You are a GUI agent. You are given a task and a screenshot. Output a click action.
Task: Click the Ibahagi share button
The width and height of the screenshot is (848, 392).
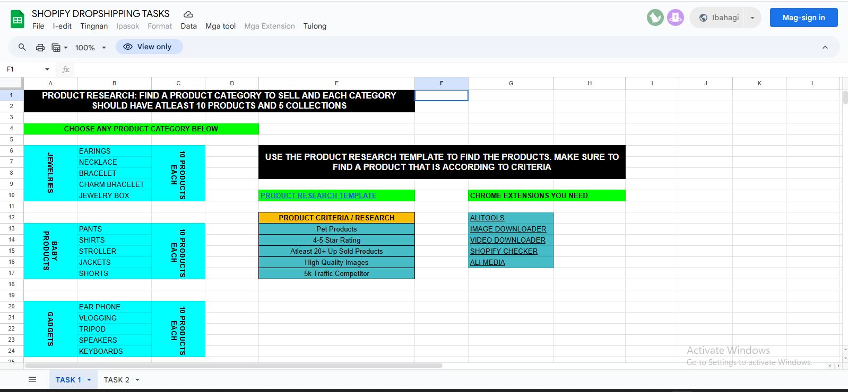point(719,17)
